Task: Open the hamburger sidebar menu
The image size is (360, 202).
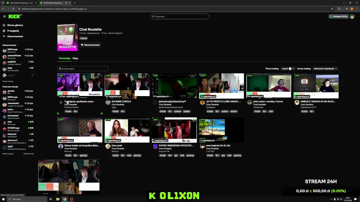Action: [x=4, y=17]
